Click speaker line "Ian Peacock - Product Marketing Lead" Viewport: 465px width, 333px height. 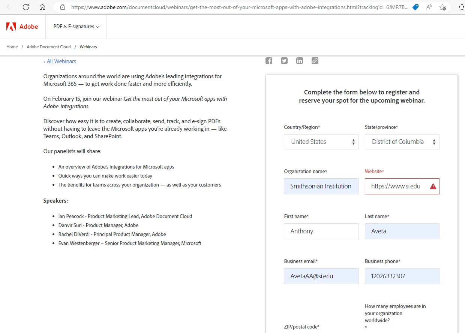tap(125, 216)
